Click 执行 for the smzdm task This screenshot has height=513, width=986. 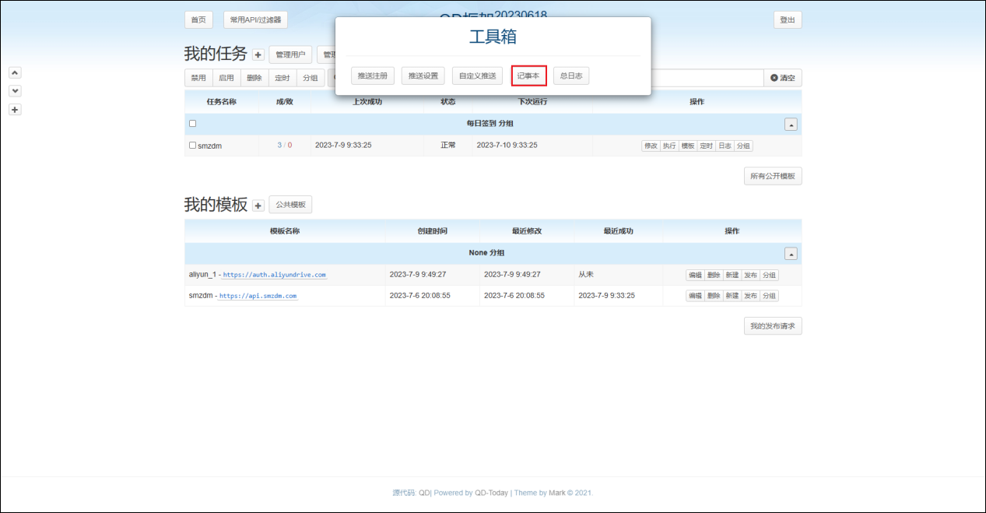coord(668,146)
